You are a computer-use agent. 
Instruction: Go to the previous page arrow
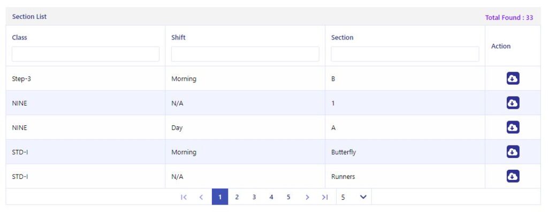pyautogui.click(x=201, y=198)
